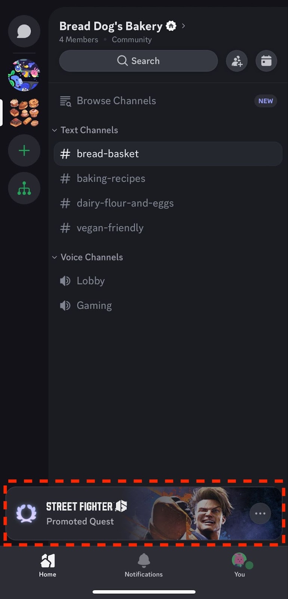288x599 pixels.
Task: Open direct messages chat bubble icon
Action: 24,31
